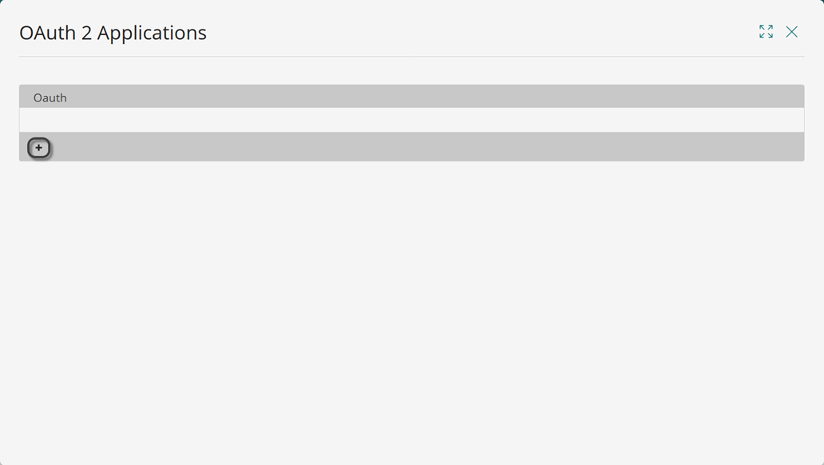Toggle fullscreen view of the applications dialog
The image size is (824, 465).
point(766,32)
